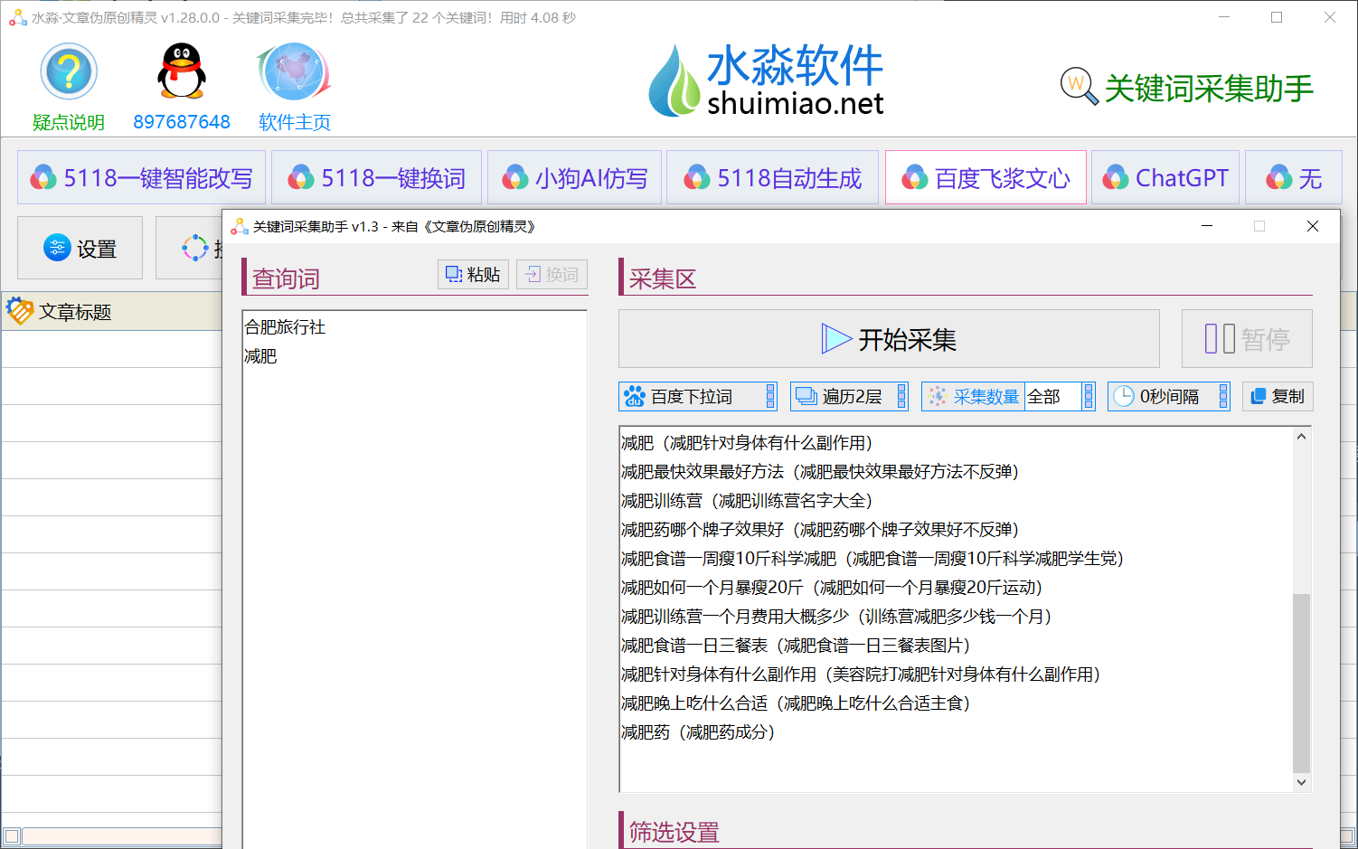This screenshot has width=1358, height=849.
Task: Click the QQ penguin icon 897687648
Action: (x=182, y=71)
